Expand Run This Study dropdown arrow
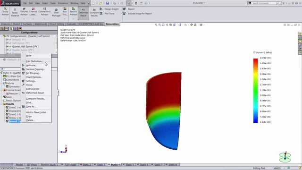The width and height of the screenshot is (302, 170). click(x=65, y=19)
